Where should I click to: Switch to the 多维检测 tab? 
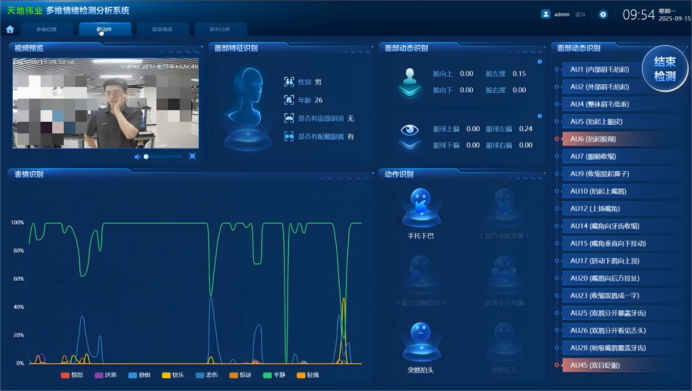[46, 29]
